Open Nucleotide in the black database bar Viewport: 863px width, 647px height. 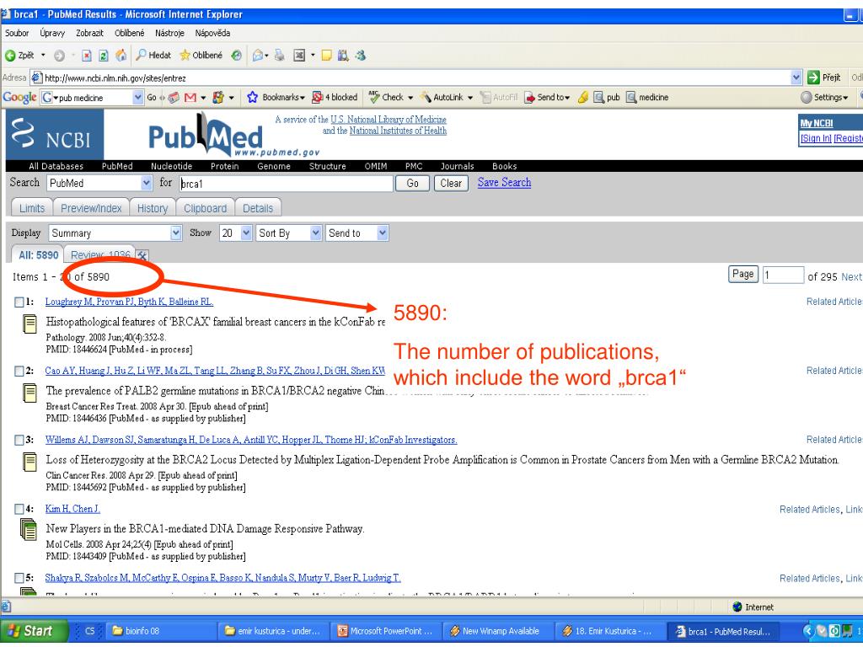tap(172, 166)
